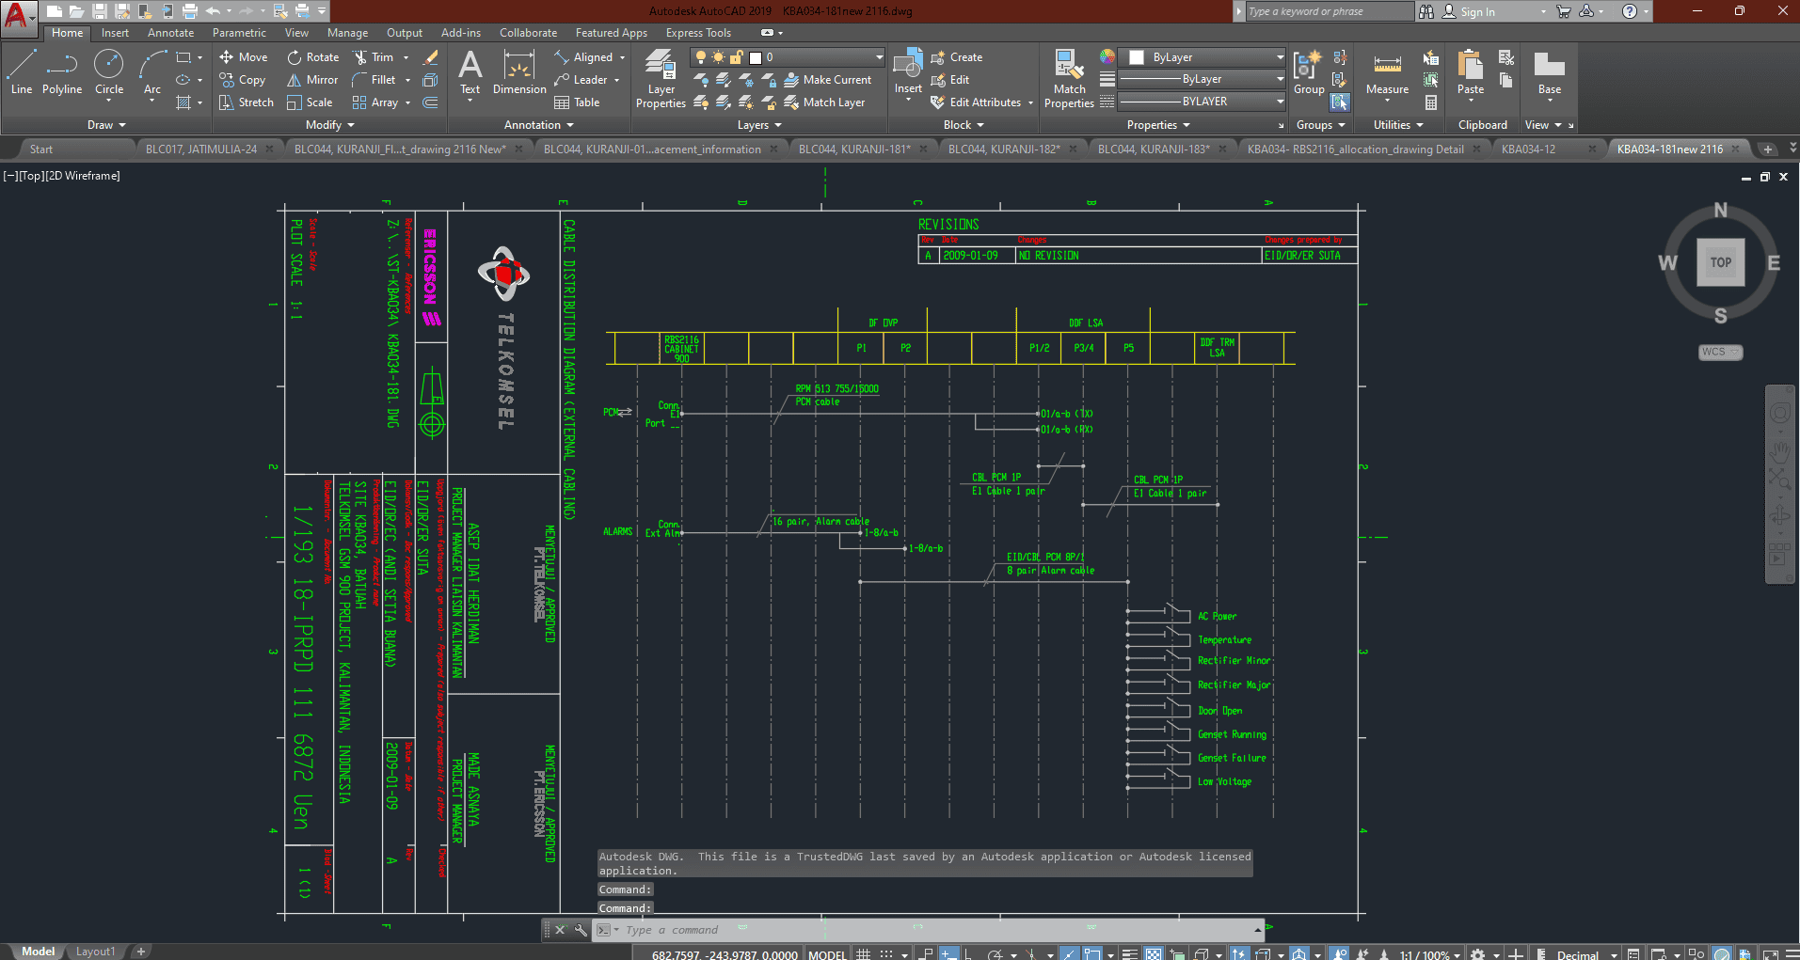Toggle grid display in status bar
The image size is (1800, 960).
pyautogui.click(x=863, y=953)
